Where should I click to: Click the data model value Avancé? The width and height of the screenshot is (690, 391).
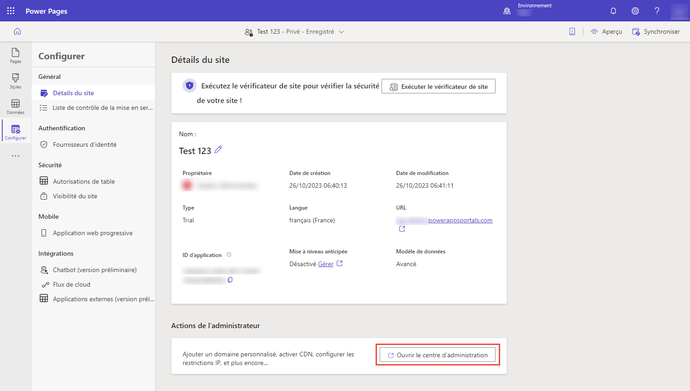(x=406, y=264)
